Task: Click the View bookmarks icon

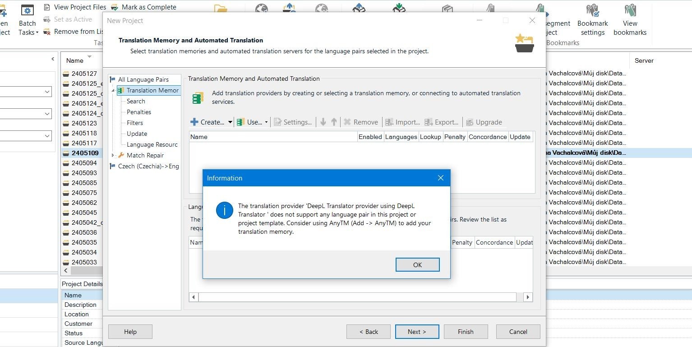Action: pyautogui.click(x=630, y=10)
